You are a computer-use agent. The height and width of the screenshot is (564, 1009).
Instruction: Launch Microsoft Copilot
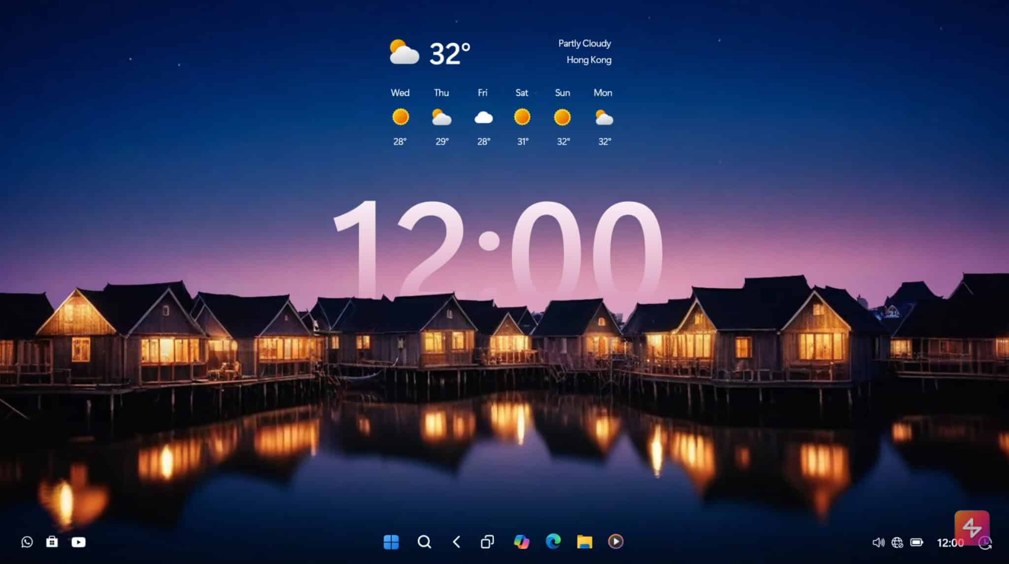522,542
